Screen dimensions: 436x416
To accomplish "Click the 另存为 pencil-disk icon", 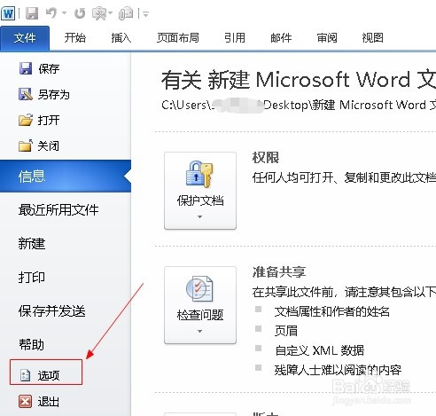I will pyautogui.click(x=26, y=94).
